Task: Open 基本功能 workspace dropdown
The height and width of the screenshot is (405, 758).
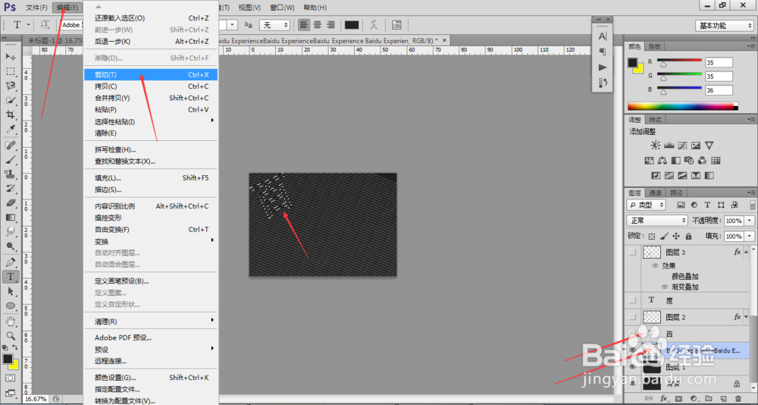Action: tap(724, 26)
